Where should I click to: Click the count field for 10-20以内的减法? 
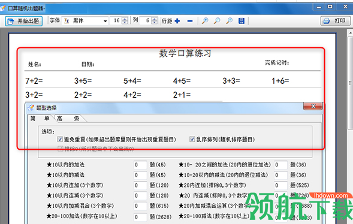point(280,175)
